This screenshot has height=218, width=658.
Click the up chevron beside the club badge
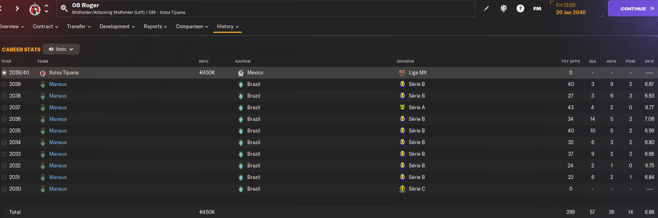pos(47,6)
